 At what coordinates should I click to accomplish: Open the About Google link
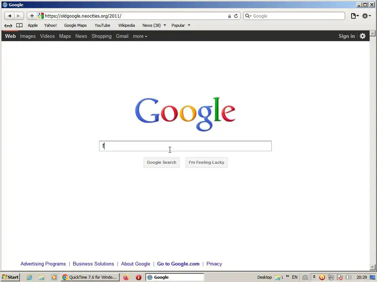tap(135, 264)
